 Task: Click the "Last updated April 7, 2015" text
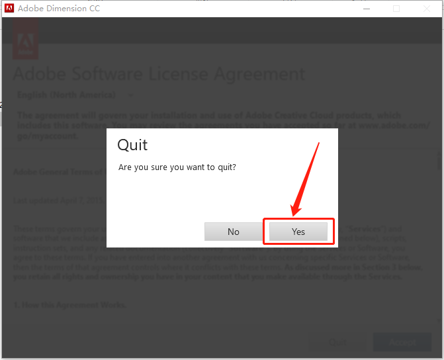(60, 201)
